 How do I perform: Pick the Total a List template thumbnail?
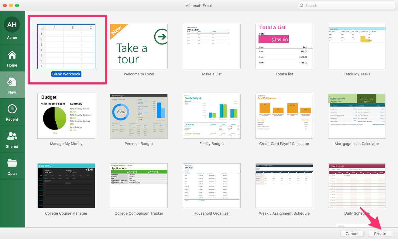284,47
